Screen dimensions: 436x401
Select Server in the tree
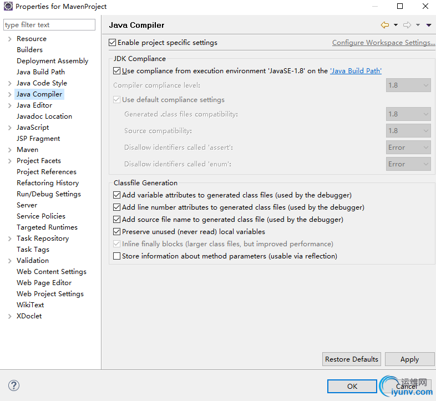tap(27, 205)
